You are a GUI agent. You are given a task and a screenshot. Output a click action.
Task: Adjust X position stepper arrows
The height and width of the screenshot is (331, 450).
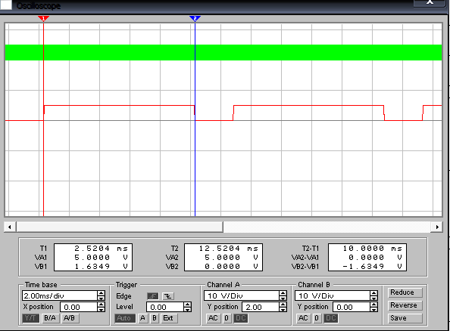click(x=101, y=308)
